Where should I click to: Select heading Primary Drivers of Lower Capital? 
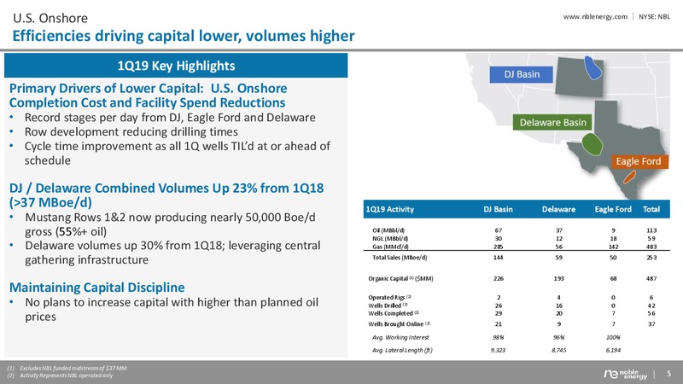point(148,96)
